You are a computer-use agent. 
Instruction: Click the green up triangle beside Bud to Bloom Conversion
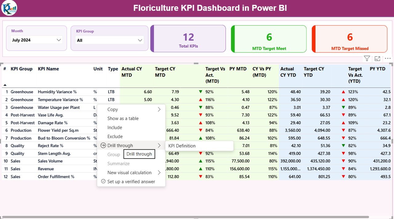[x=200, y=138]
